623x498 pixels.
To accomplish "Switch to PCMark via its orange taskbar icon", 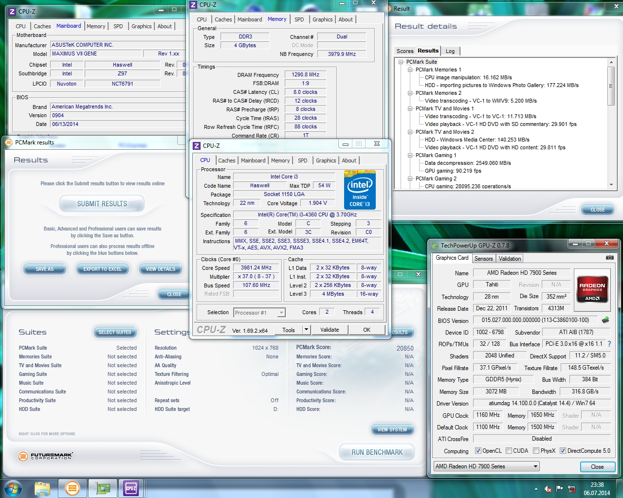I will (x=72, y=488).
